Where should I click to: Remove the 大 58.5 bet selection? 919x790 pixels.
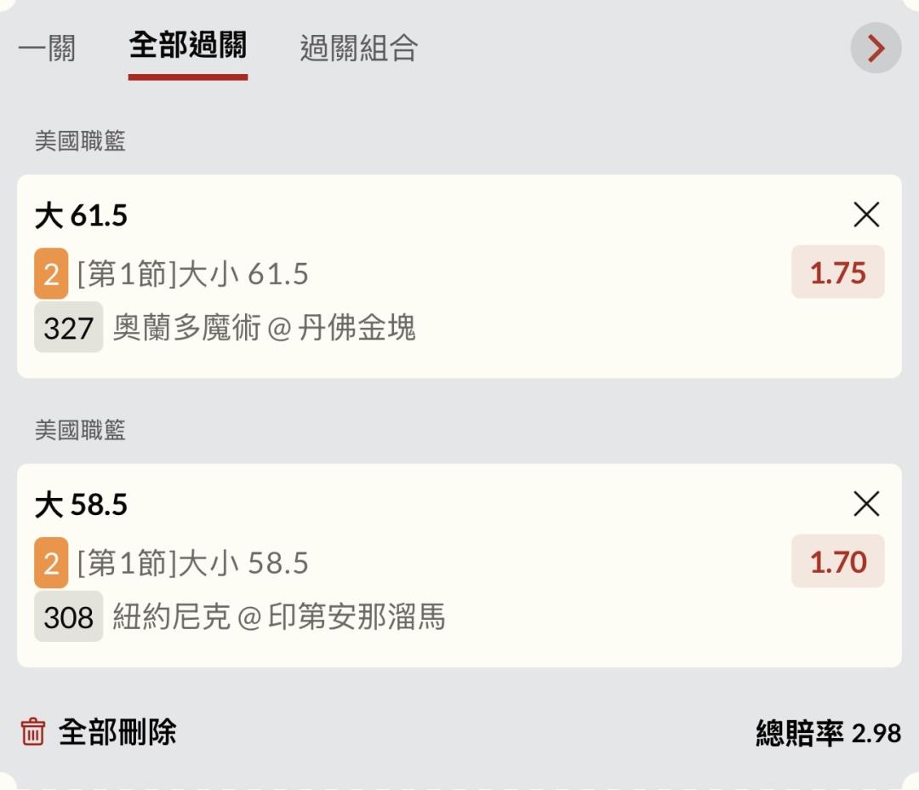click(866, 505)
